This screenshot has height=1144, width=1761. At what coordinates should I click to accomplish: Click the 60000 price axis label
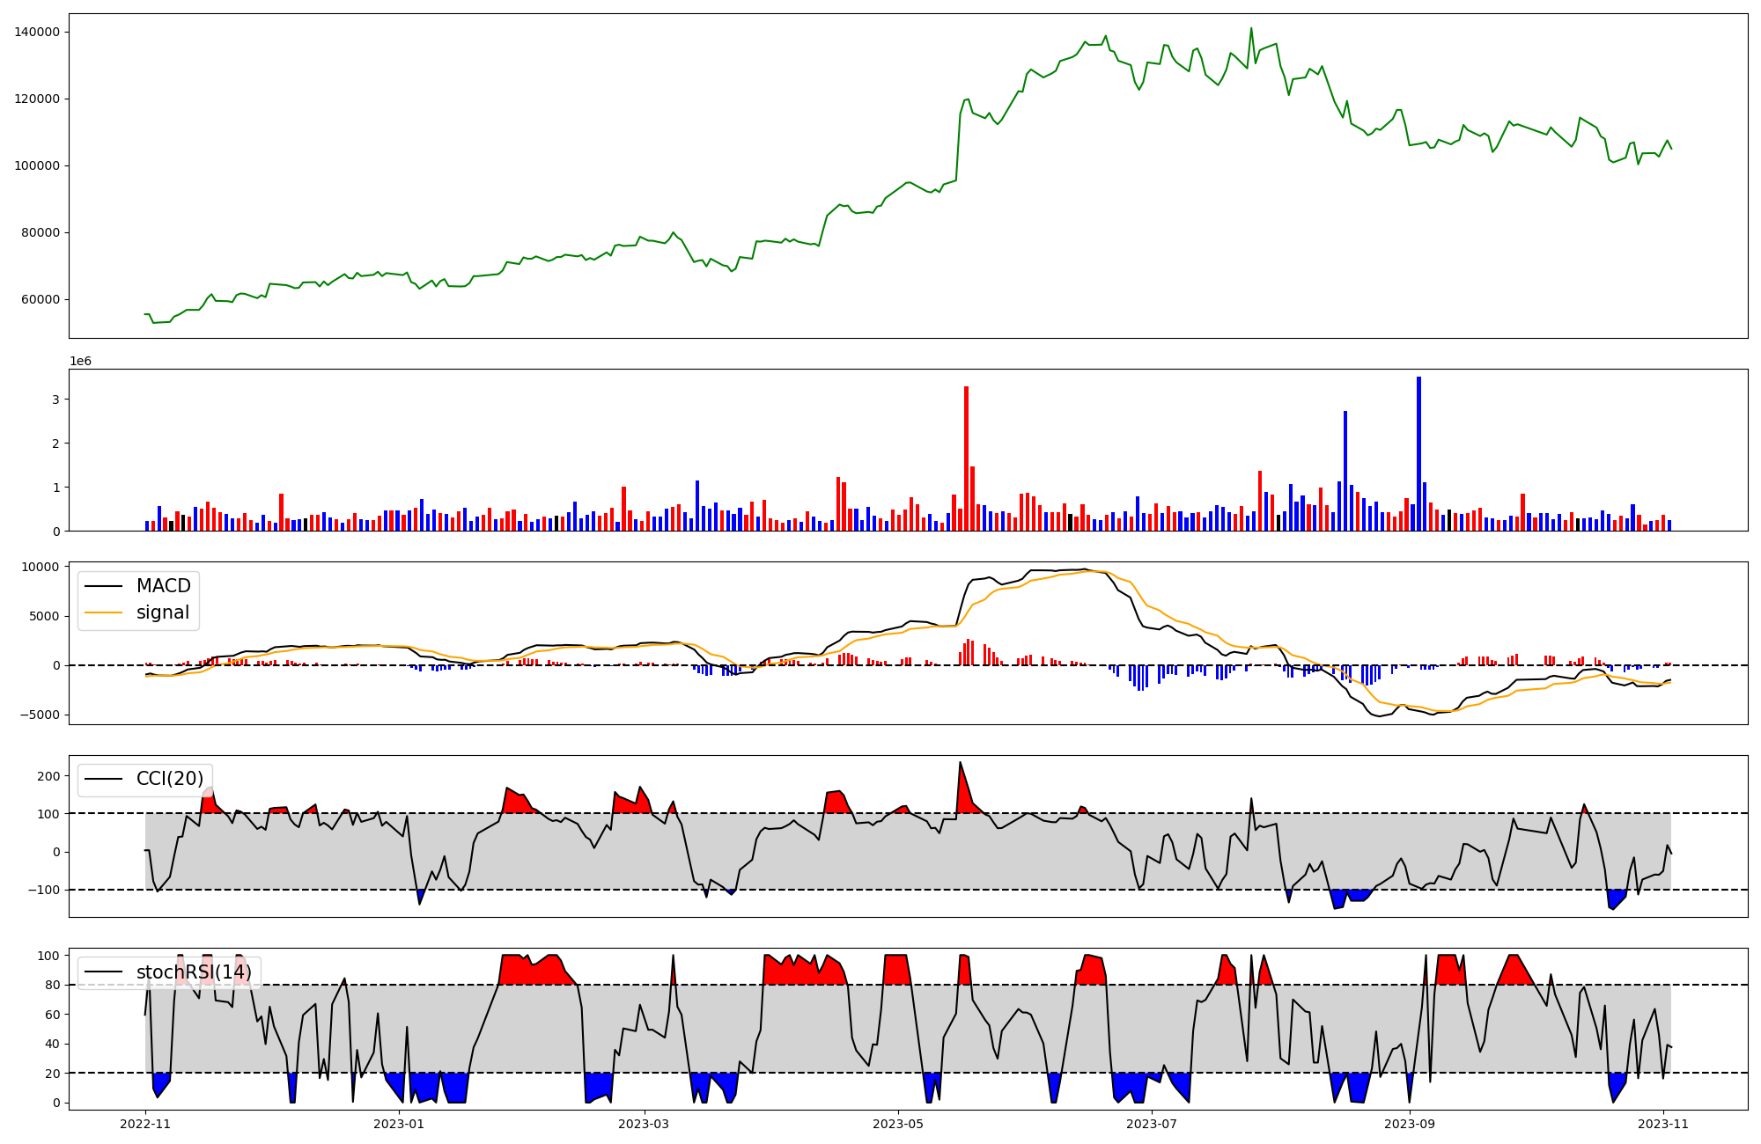(41, 300)
